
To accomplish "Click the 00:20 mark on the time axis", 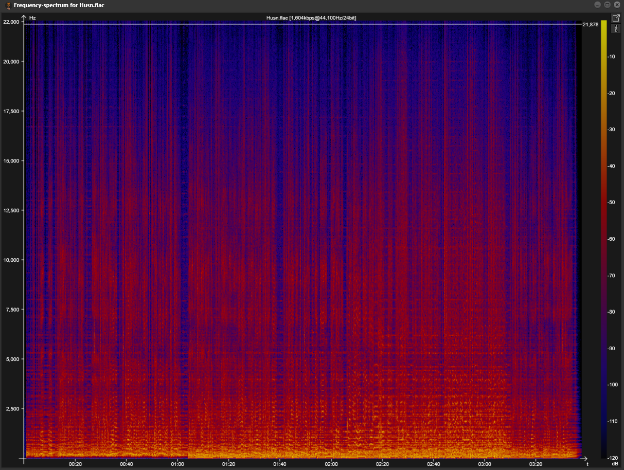I will tap(76, 464).
